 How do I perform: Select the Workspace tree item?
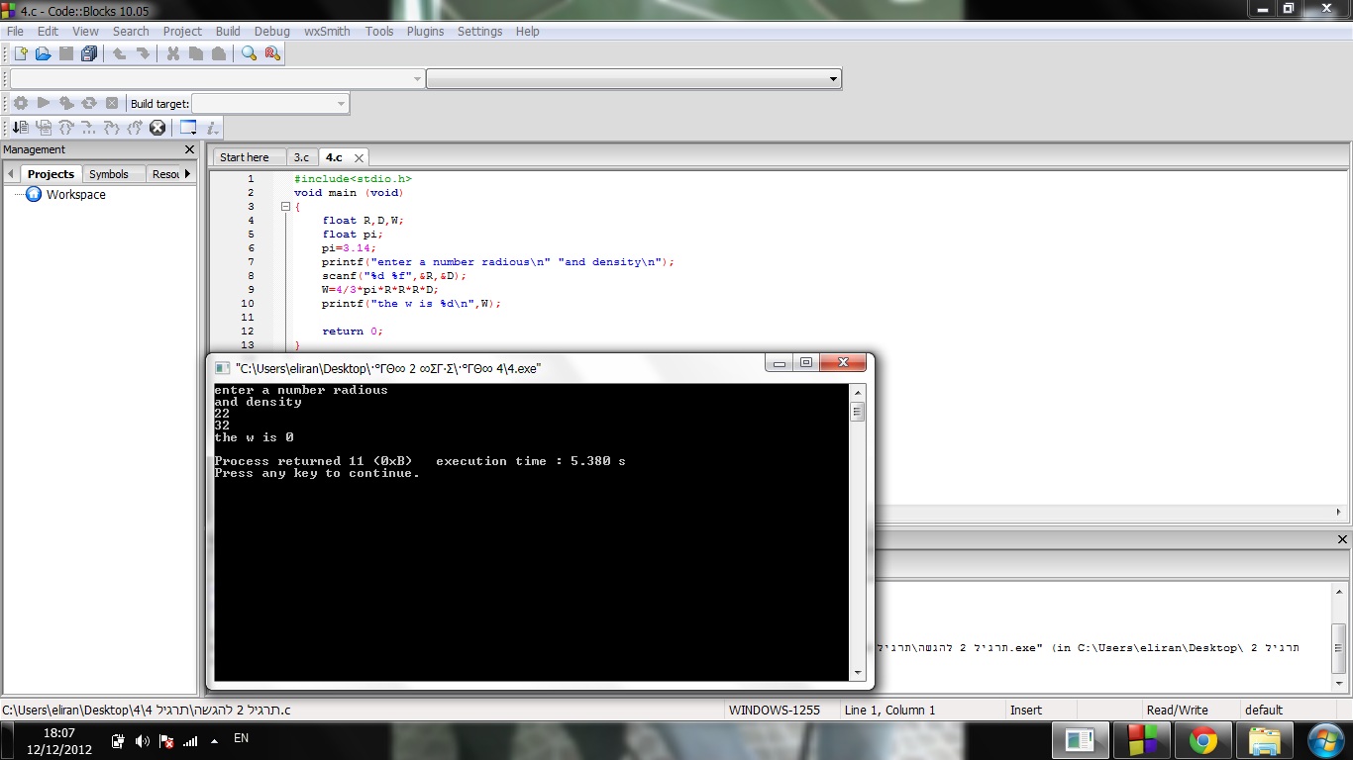click(75, 195)
